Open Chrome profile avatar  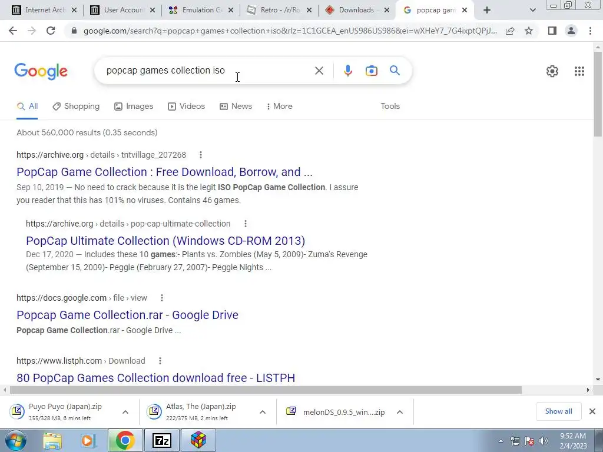tap(571, 31)
